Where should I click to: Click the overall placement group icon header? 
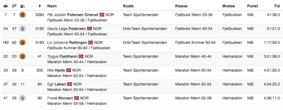pos(6,6)
